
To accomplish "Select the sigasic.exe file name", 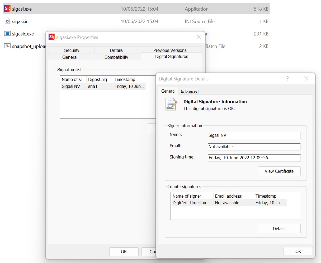I will [23, 34].
